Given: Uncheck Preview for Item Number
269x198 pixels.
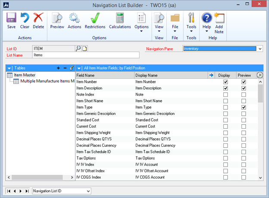Looking at the screenshot, I should coord(244,82).
